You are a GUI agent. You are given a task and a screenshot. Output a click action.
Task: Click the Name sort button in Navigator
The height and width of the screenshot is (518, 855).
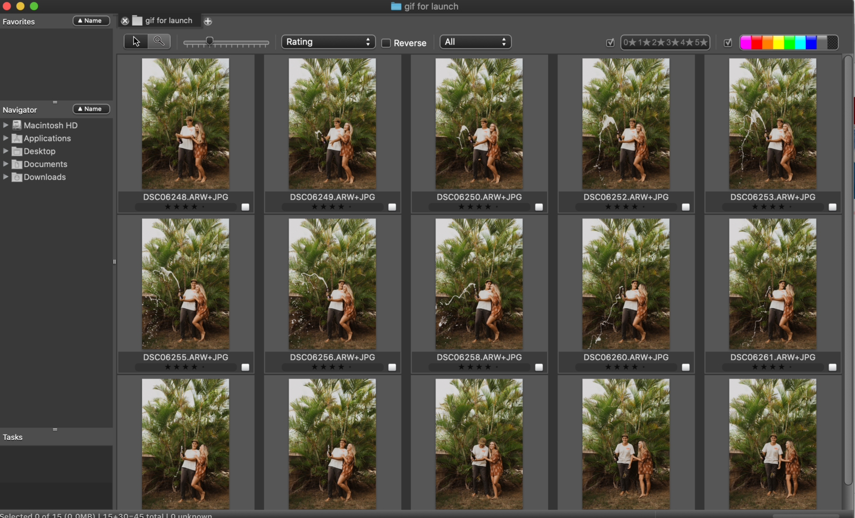pos(91,109)
